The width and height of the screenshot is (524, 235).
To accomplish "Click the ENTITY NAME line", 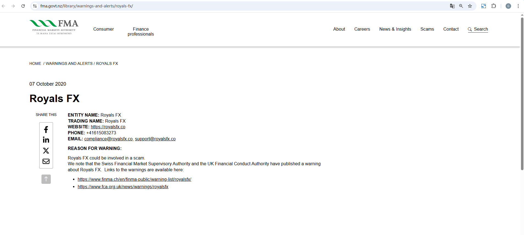I will (x=94, y=115).
